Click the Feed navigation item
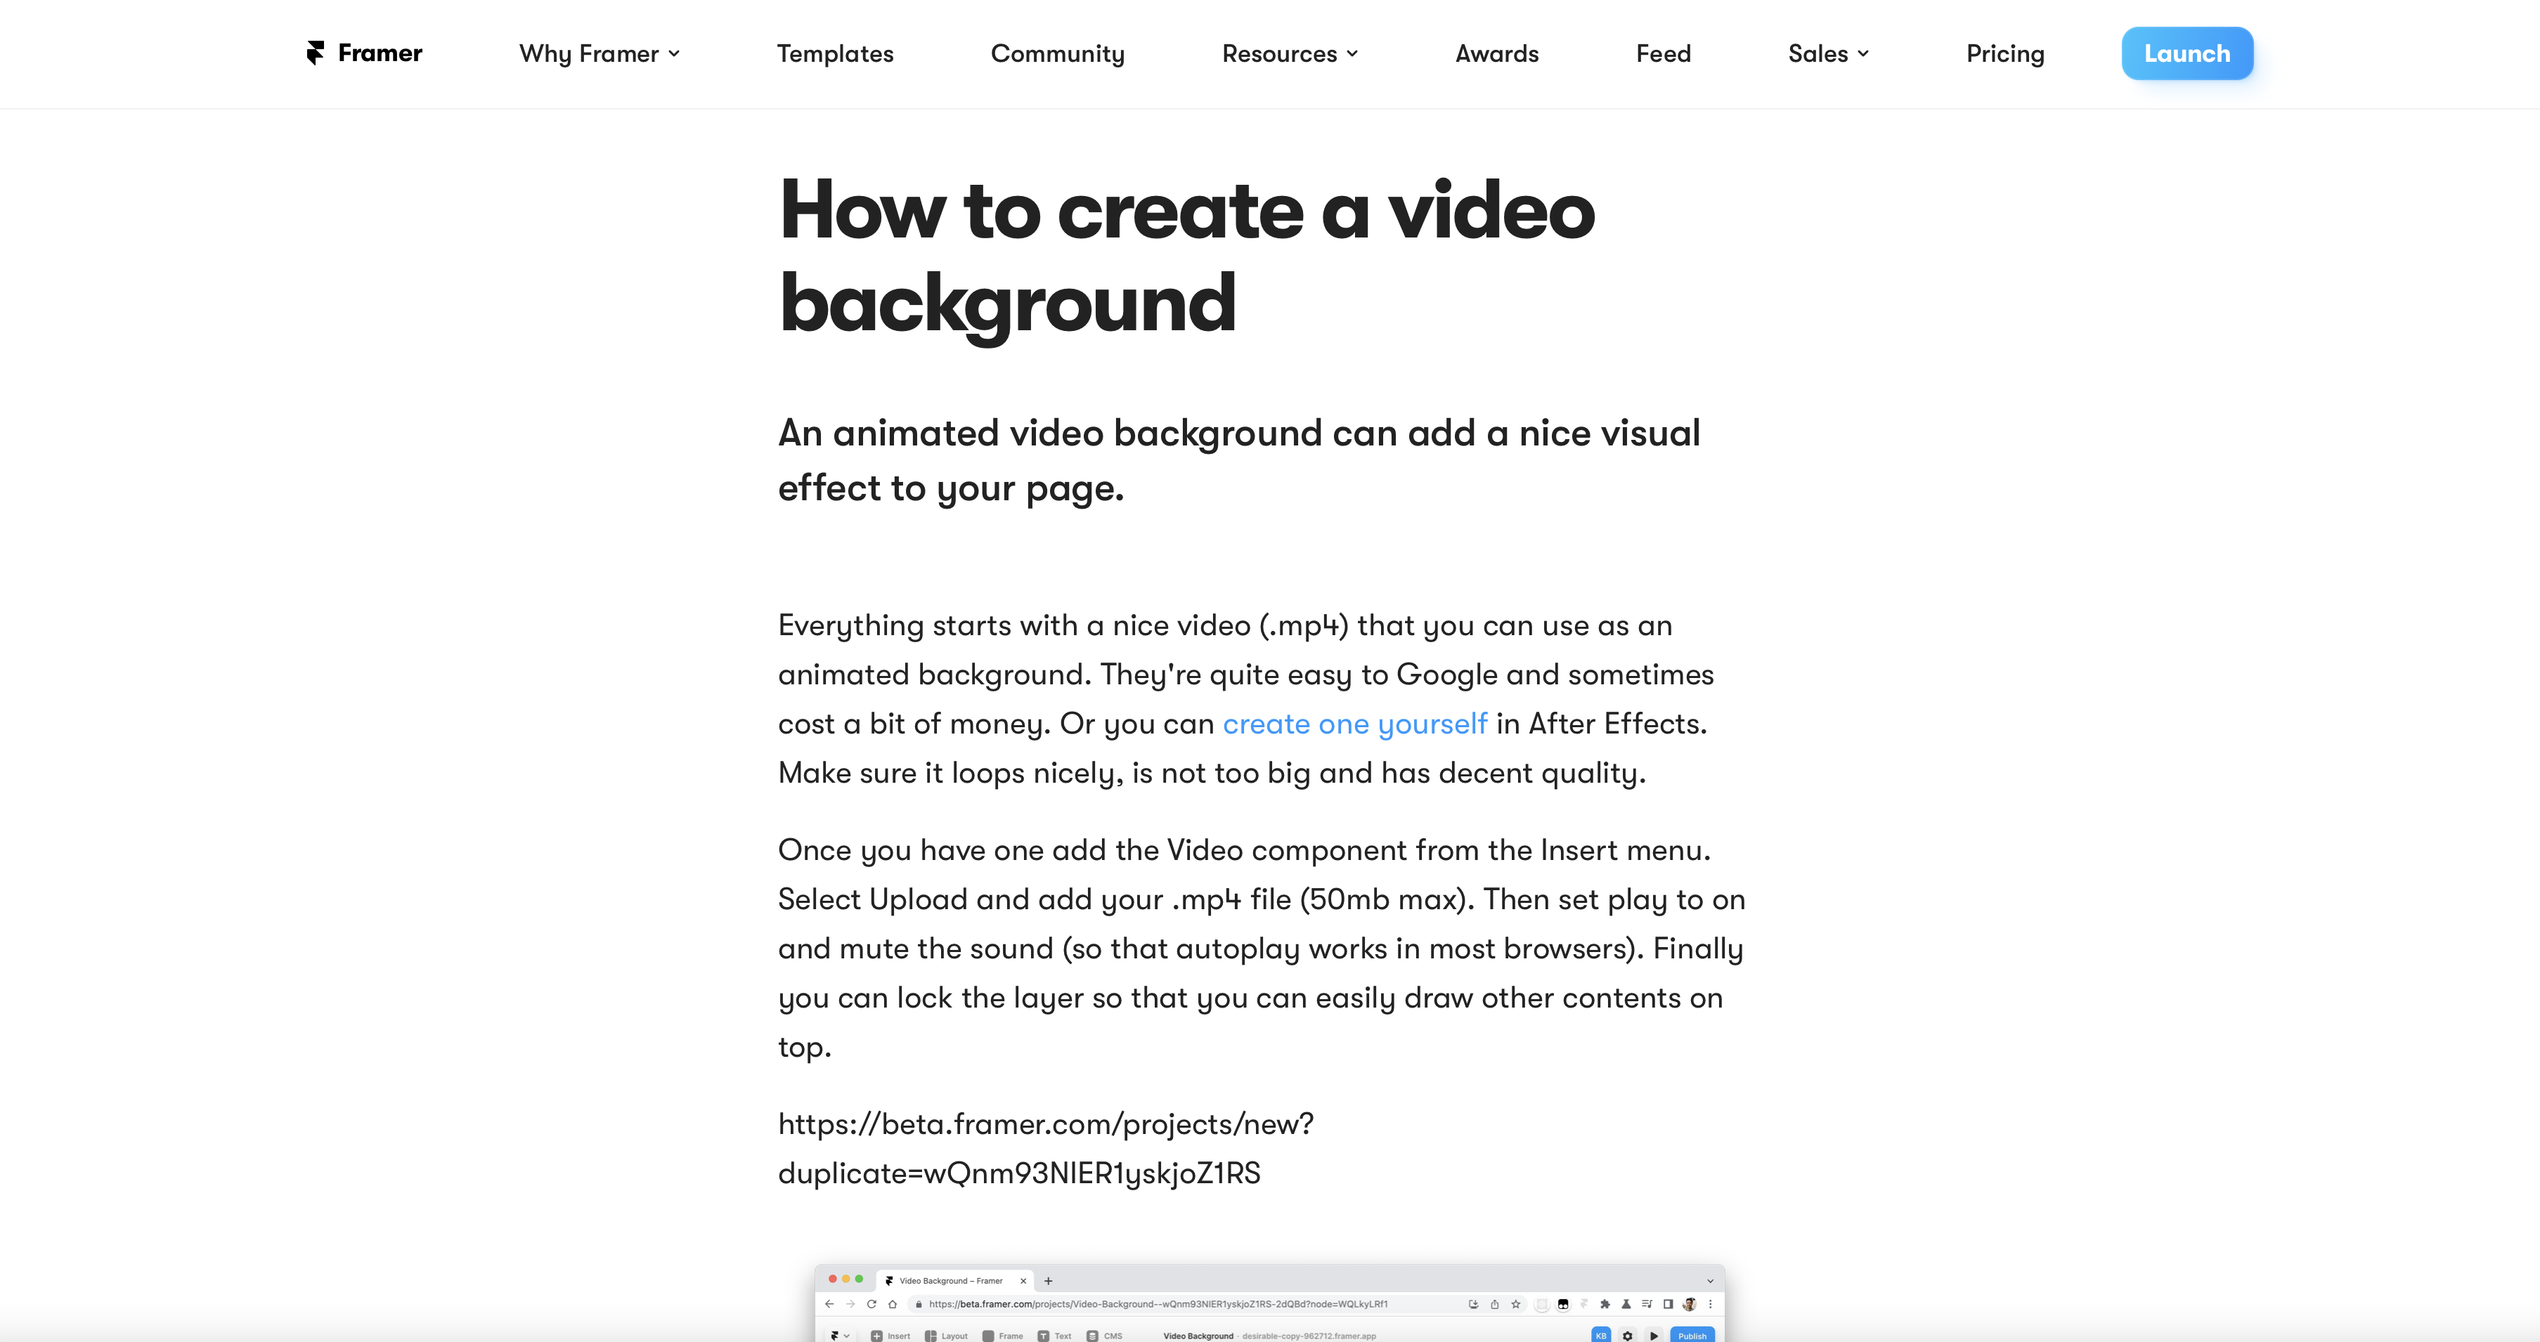2540x1342 pixels. click(1663, 53)
